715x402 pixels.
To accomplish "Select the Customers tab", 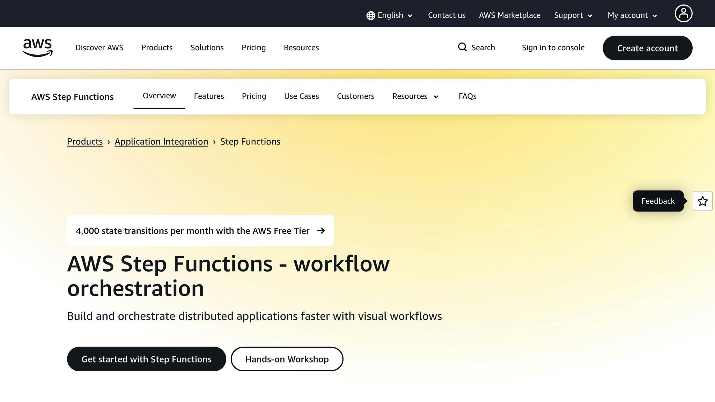I will (x=355, y=96).
